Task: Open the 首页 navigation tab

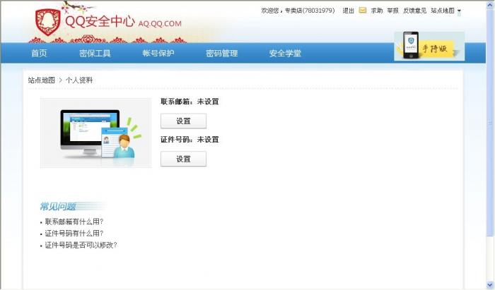Action: tap(39, 53)
